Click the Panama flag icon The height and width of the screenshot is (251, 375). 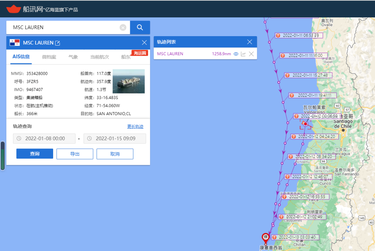pyautogui.click(x=15, y=43)
